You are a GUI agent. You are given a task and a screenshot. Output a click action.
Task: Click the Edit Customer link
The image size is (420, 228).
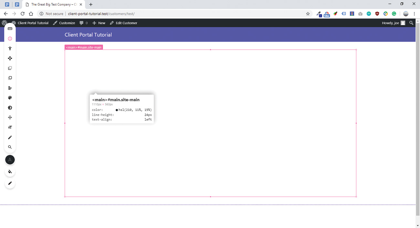[126, 23]
